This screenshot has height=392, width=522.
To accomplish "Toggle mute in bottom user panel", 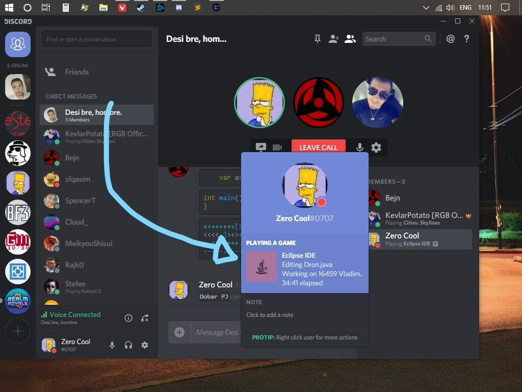I will click(112, 345).
